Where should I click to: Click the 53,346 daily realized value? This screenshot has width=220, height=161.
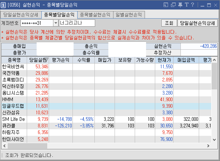pyautogui.click(x=42, y=66)
